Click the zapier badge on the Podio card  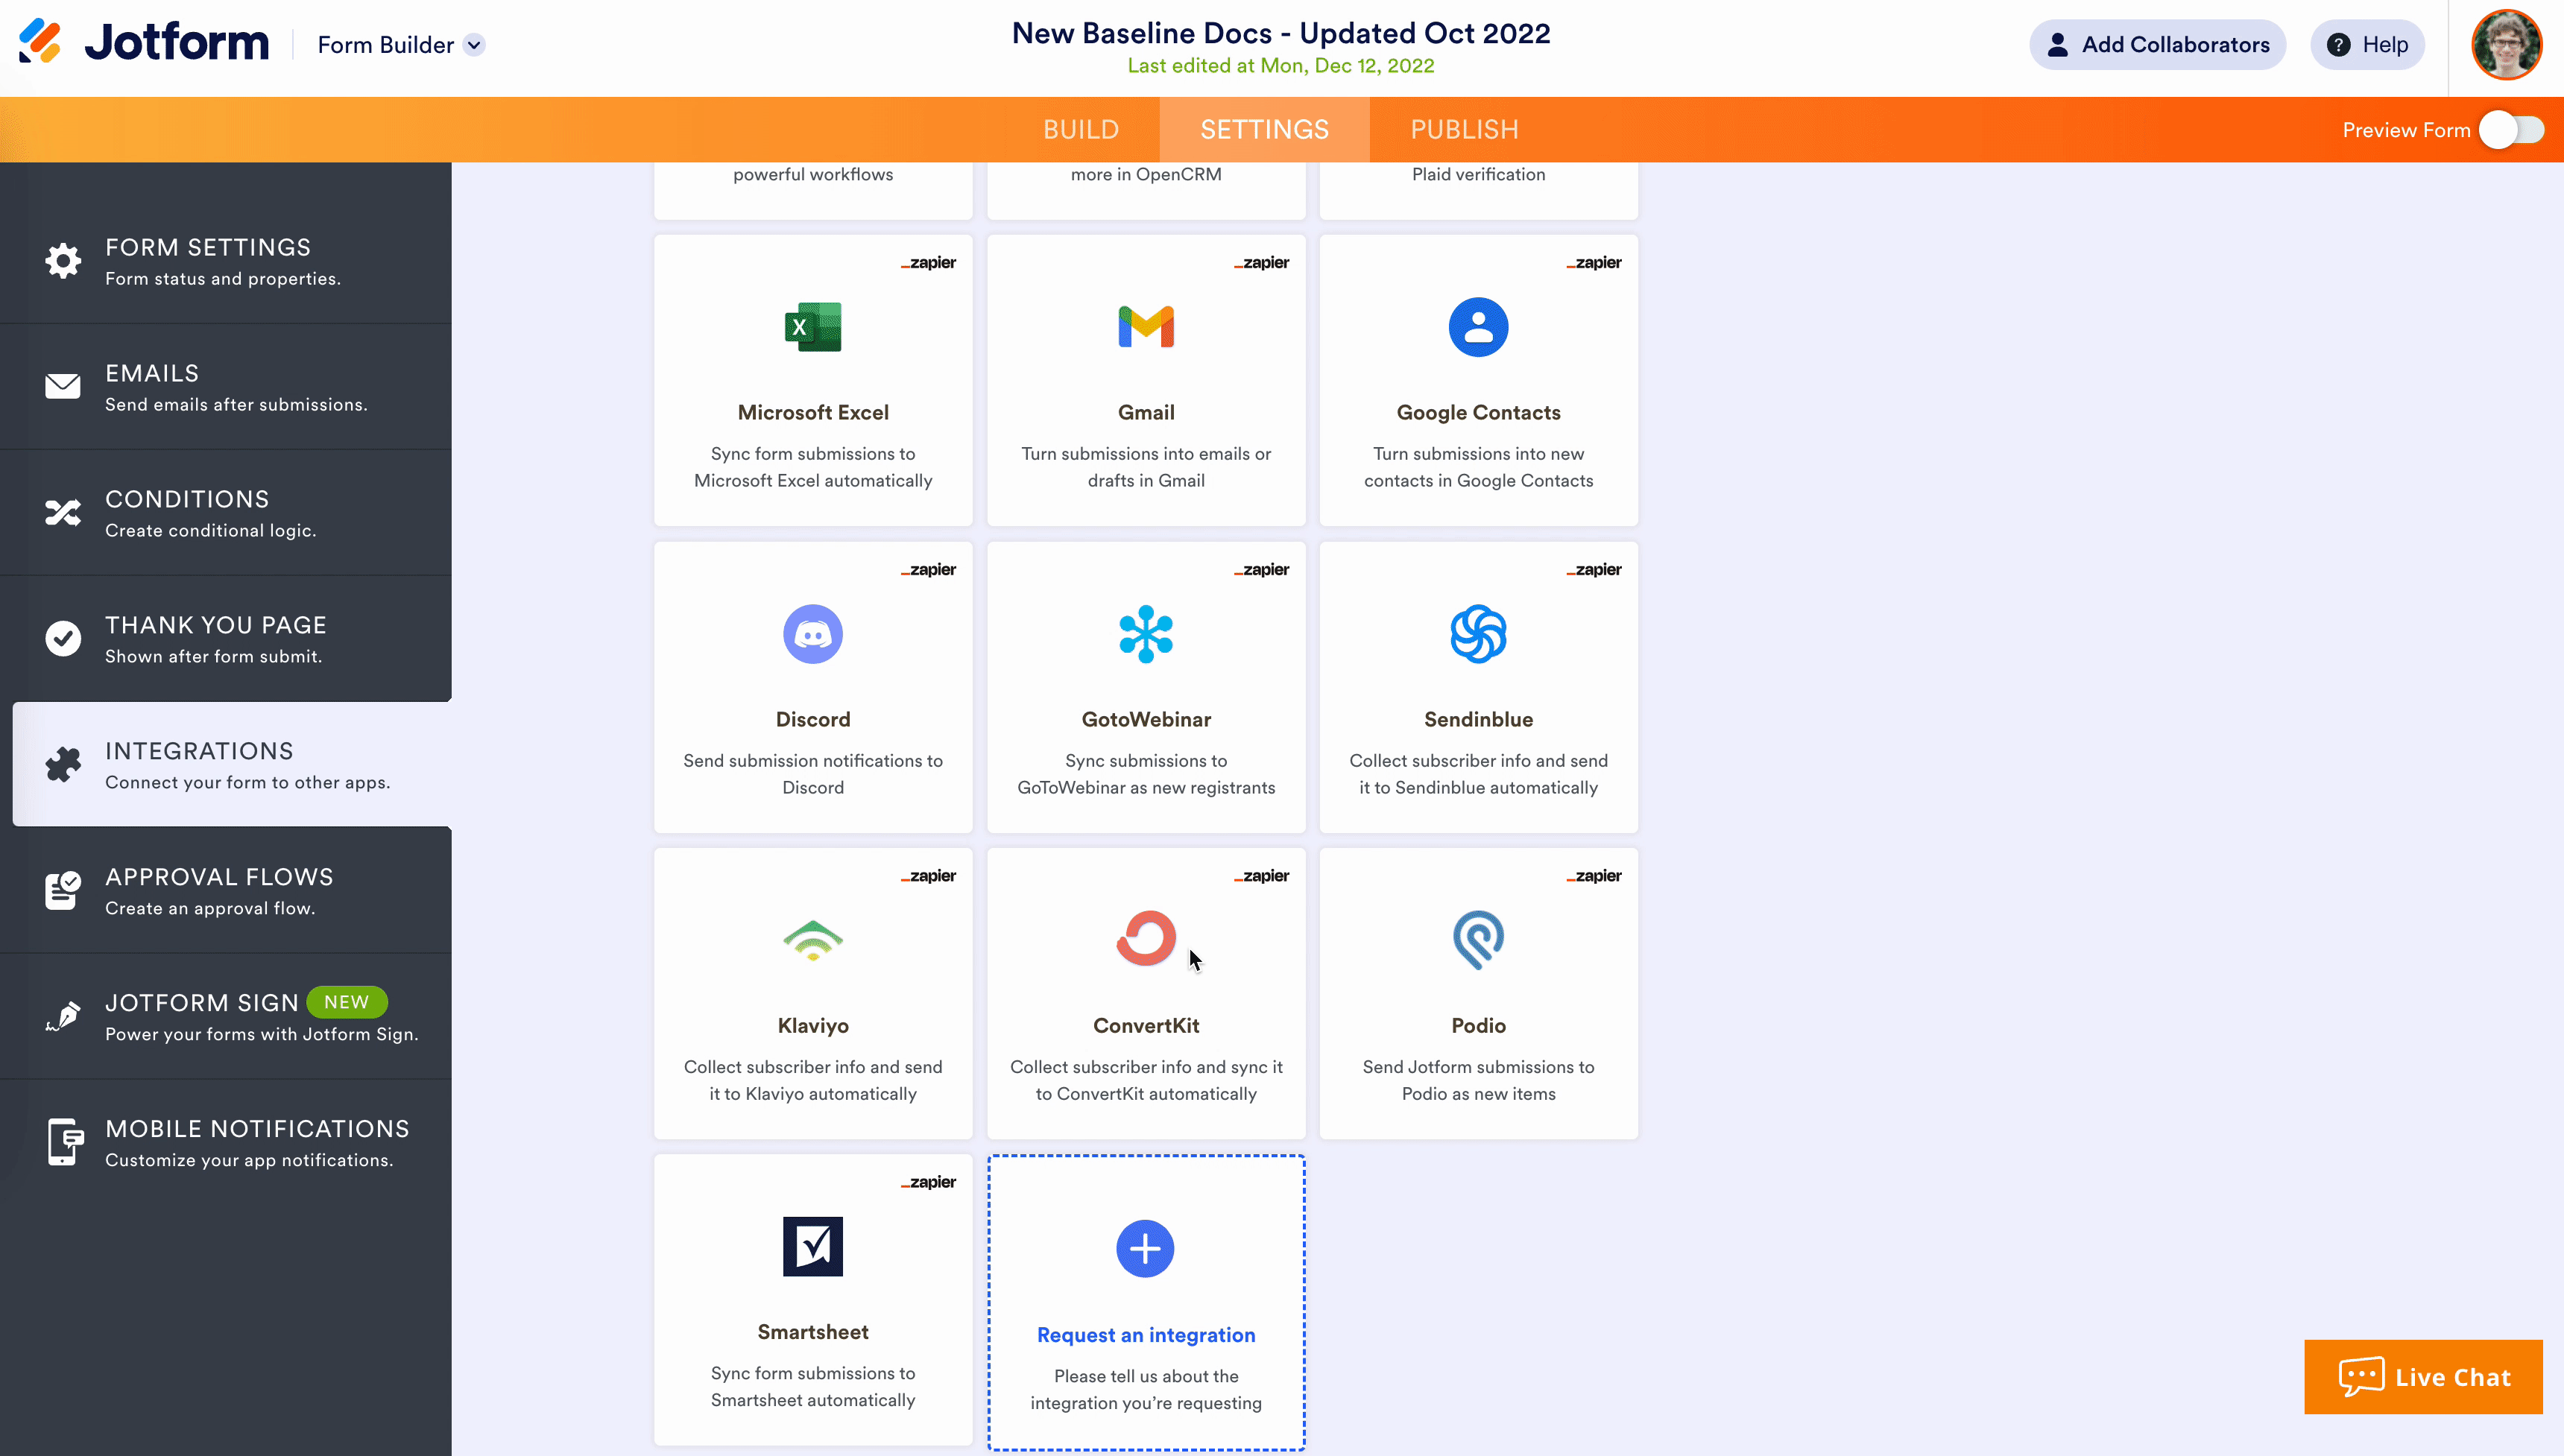point(1594,876)
